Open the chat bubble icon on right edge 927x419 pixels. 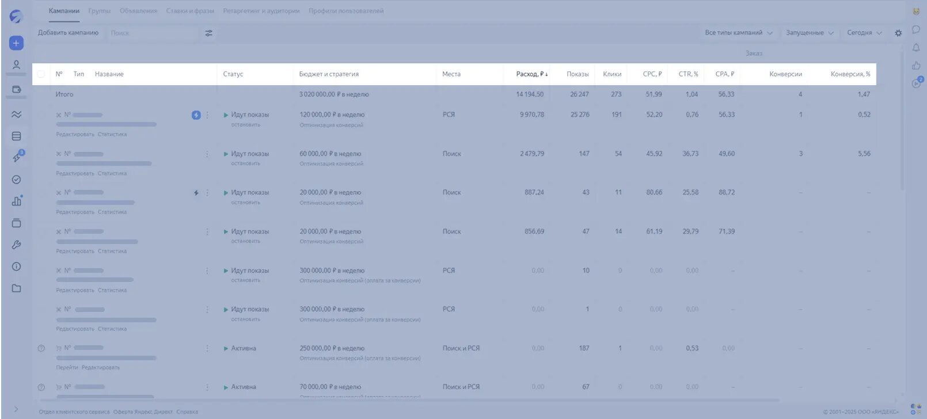pyautogui.click(x=916, y=29)
